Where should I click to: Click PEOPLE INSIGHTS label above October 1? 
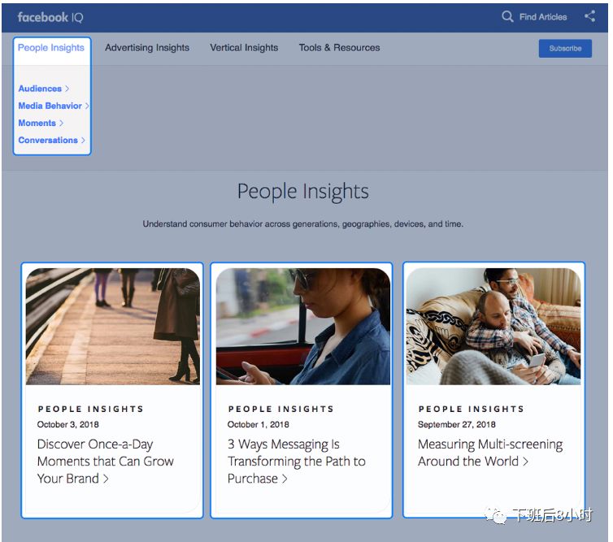click(281, 409)
